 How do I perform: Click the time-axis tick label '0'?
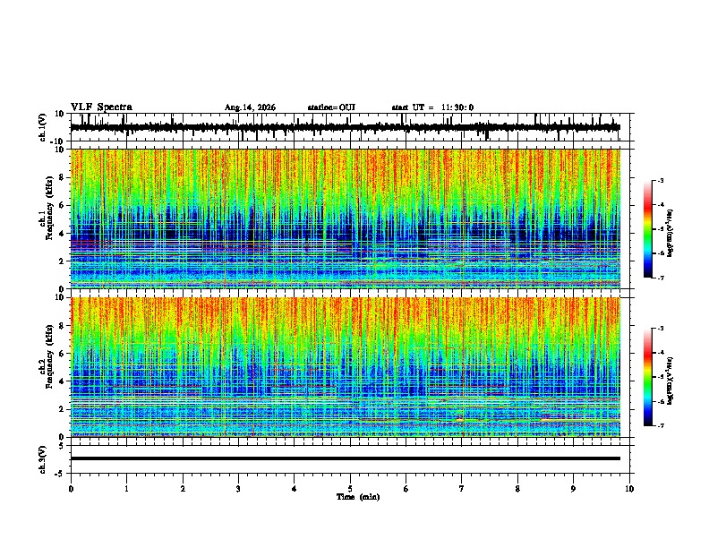71,489
